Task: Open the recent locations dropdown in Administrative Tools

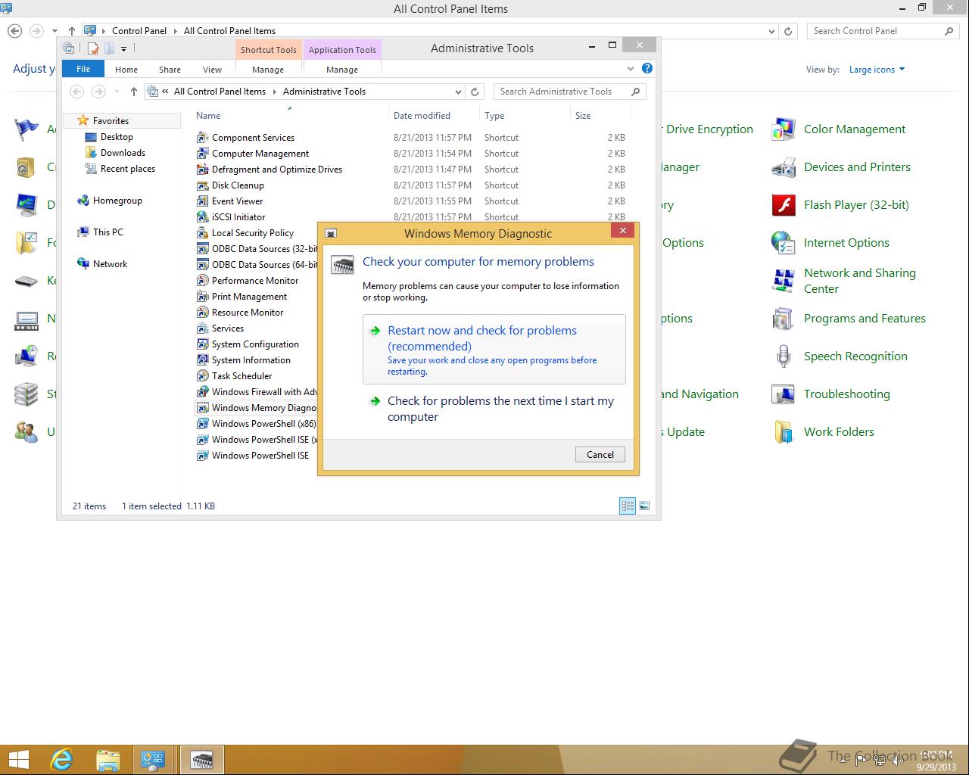Action: tap(117, 92)
